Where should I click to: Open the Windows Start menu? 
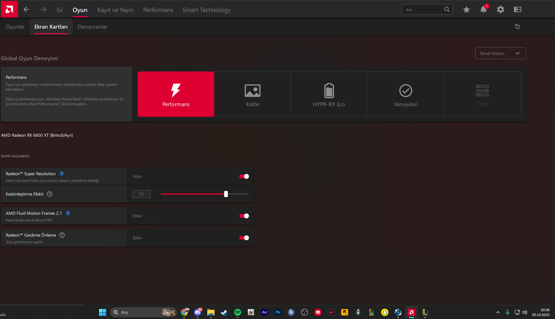[103, 312]
